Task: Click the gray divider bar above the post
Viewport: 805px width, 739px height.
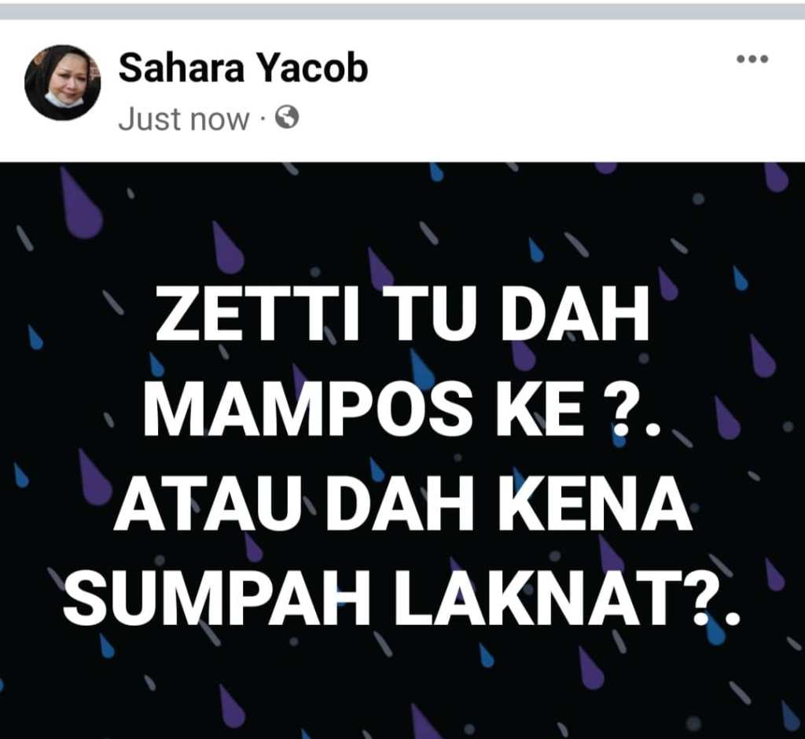Action: click(x=402, y=11)
